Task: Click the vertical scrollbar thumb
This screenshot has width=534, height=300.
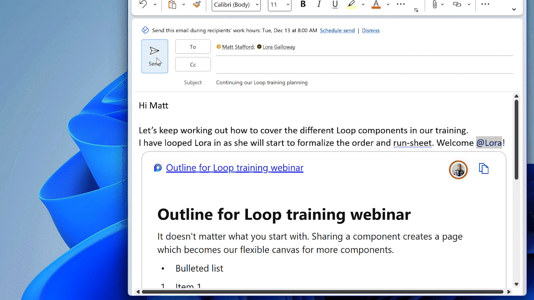Action: [516, 140]
